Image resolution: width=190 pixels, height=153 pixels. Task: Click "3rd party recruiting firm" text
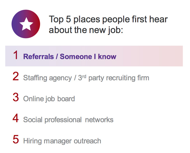113,78
